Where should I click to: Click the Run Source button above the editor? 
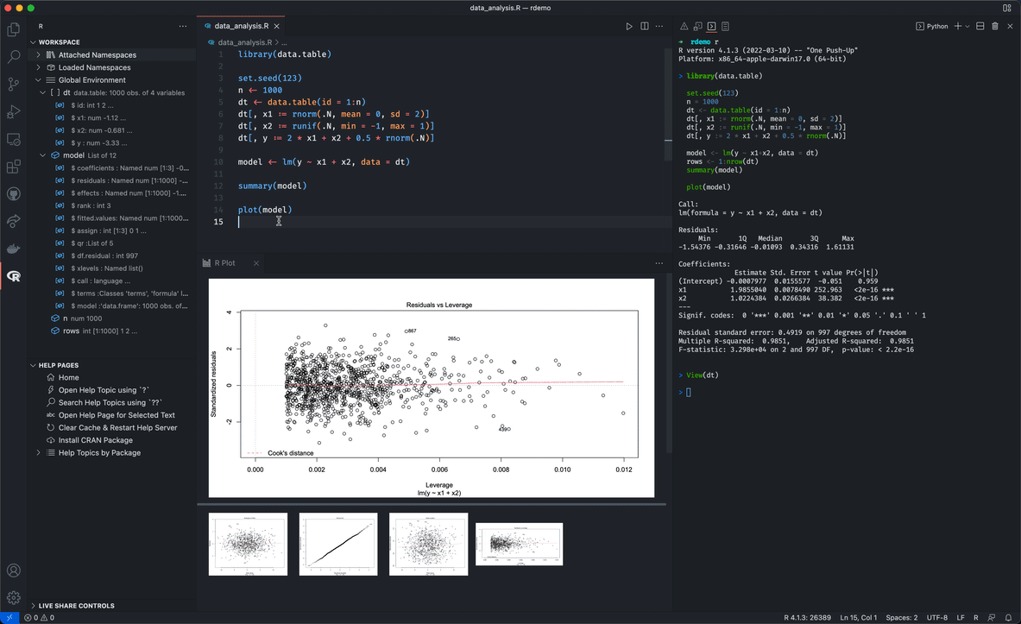coord(629,26)
